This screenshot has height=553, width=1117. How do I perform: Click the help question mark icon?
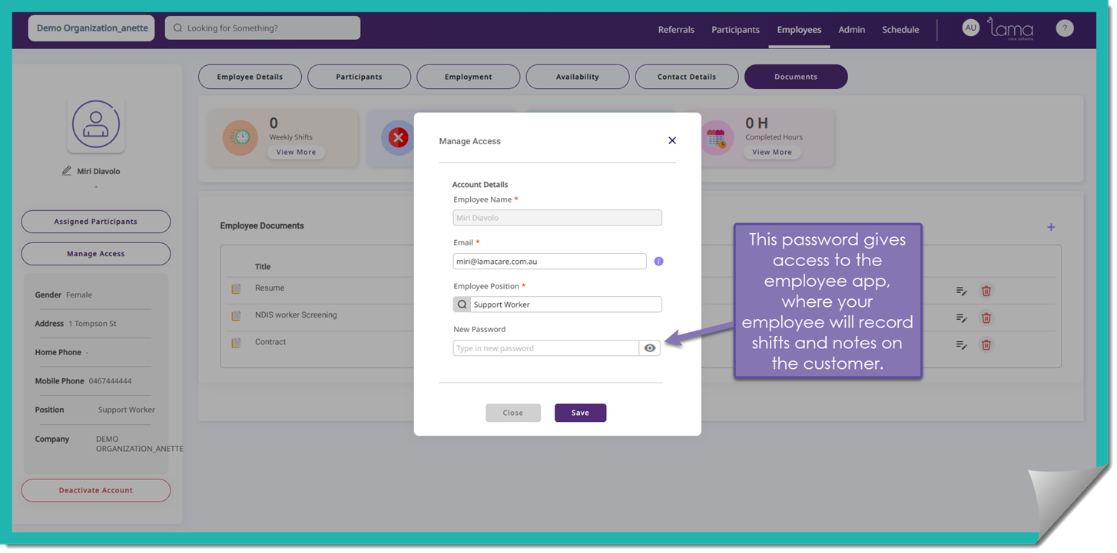pos(1064,28)
